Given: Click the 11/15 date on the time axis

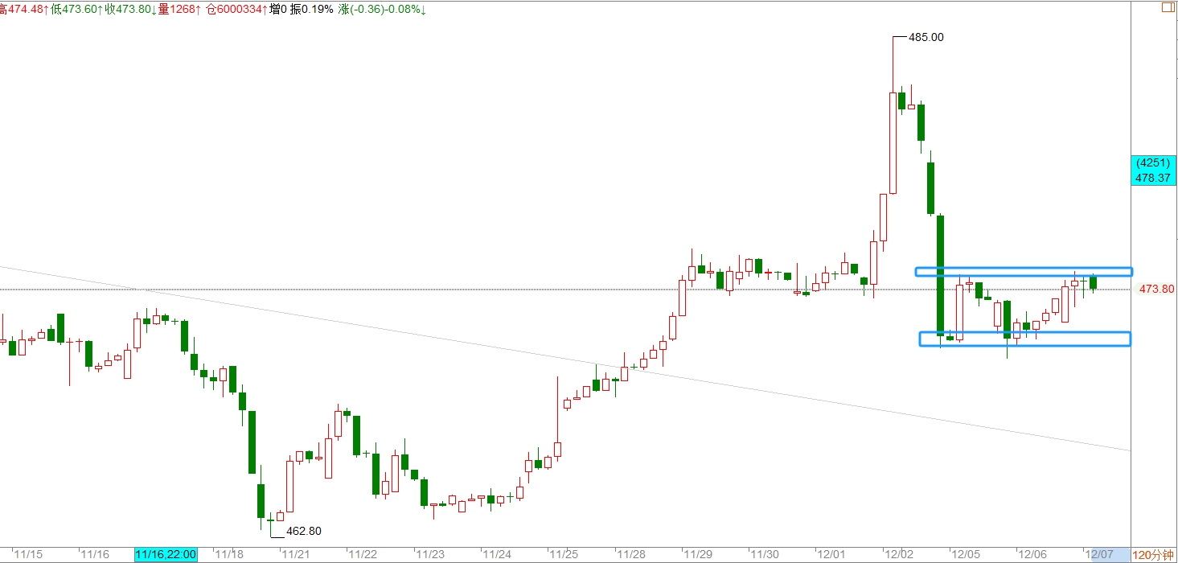Looking at the screenshot, I should (27, 554).
